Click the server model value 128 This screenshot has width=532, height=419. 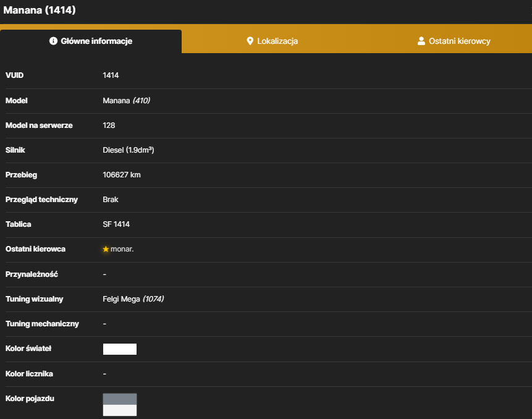pos(109,125)
